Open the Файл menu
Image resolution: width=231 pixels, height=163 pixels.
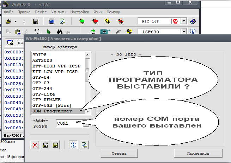click(x=8, y=12)
